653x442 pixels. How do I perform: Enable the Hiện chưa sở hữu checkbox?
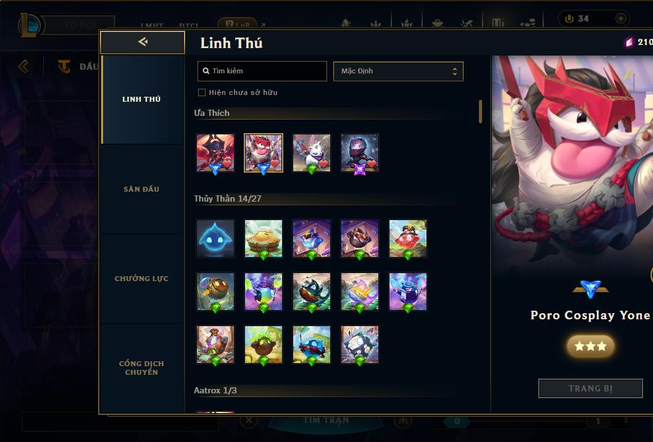tap(202, 92)
